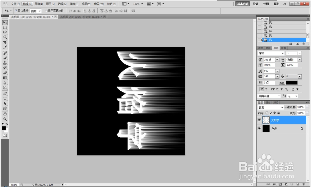Image resolution: width=311 pixels, height=187 pixels.
Task: Select the 摄影 workspace
Action: coord(276,4)
